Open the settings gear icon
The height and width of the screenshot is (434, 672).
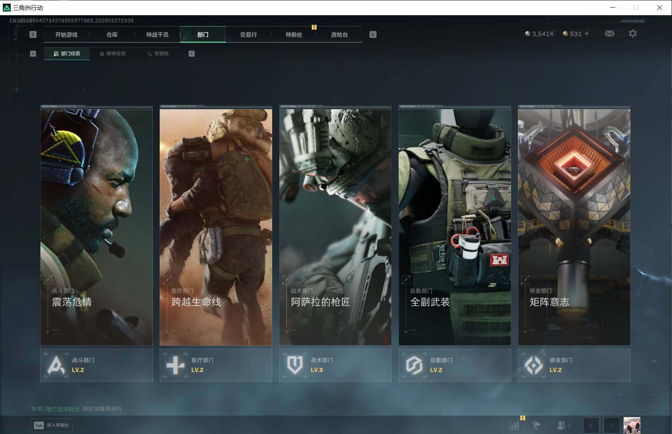point(632,34)
